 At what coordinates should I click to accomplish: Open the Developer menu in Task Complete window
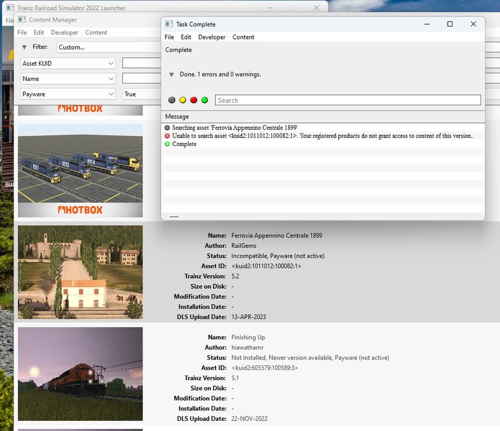212,37
